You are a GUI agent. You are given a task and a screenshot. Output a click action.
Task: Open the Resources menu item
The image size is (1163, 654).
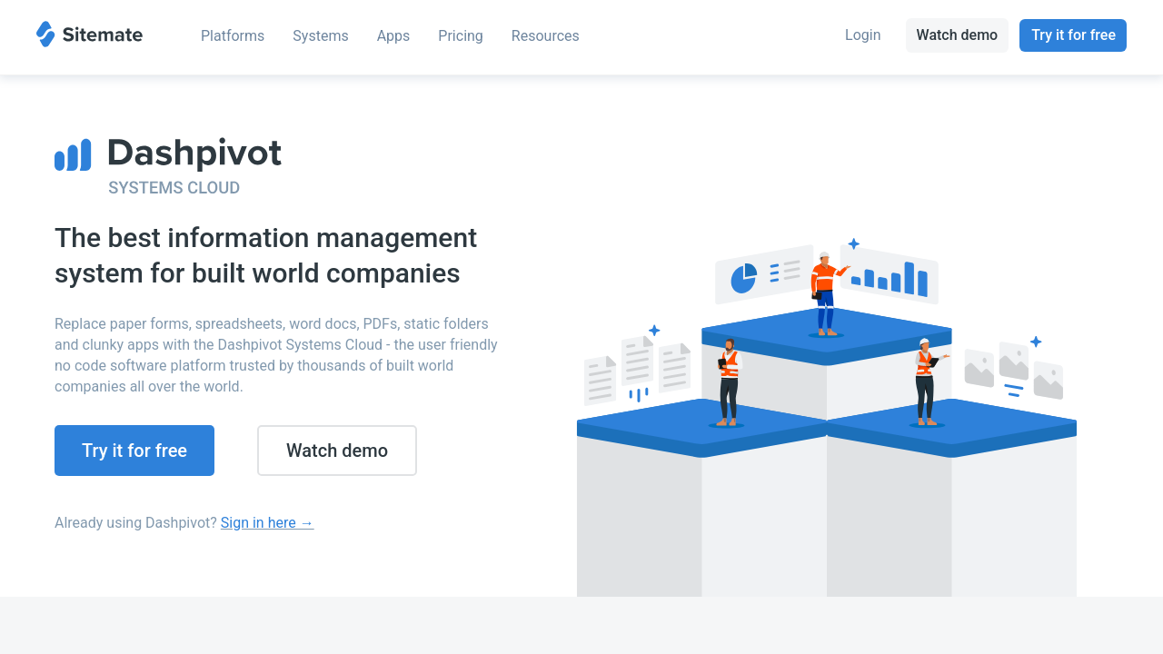(x=545, y=35)
